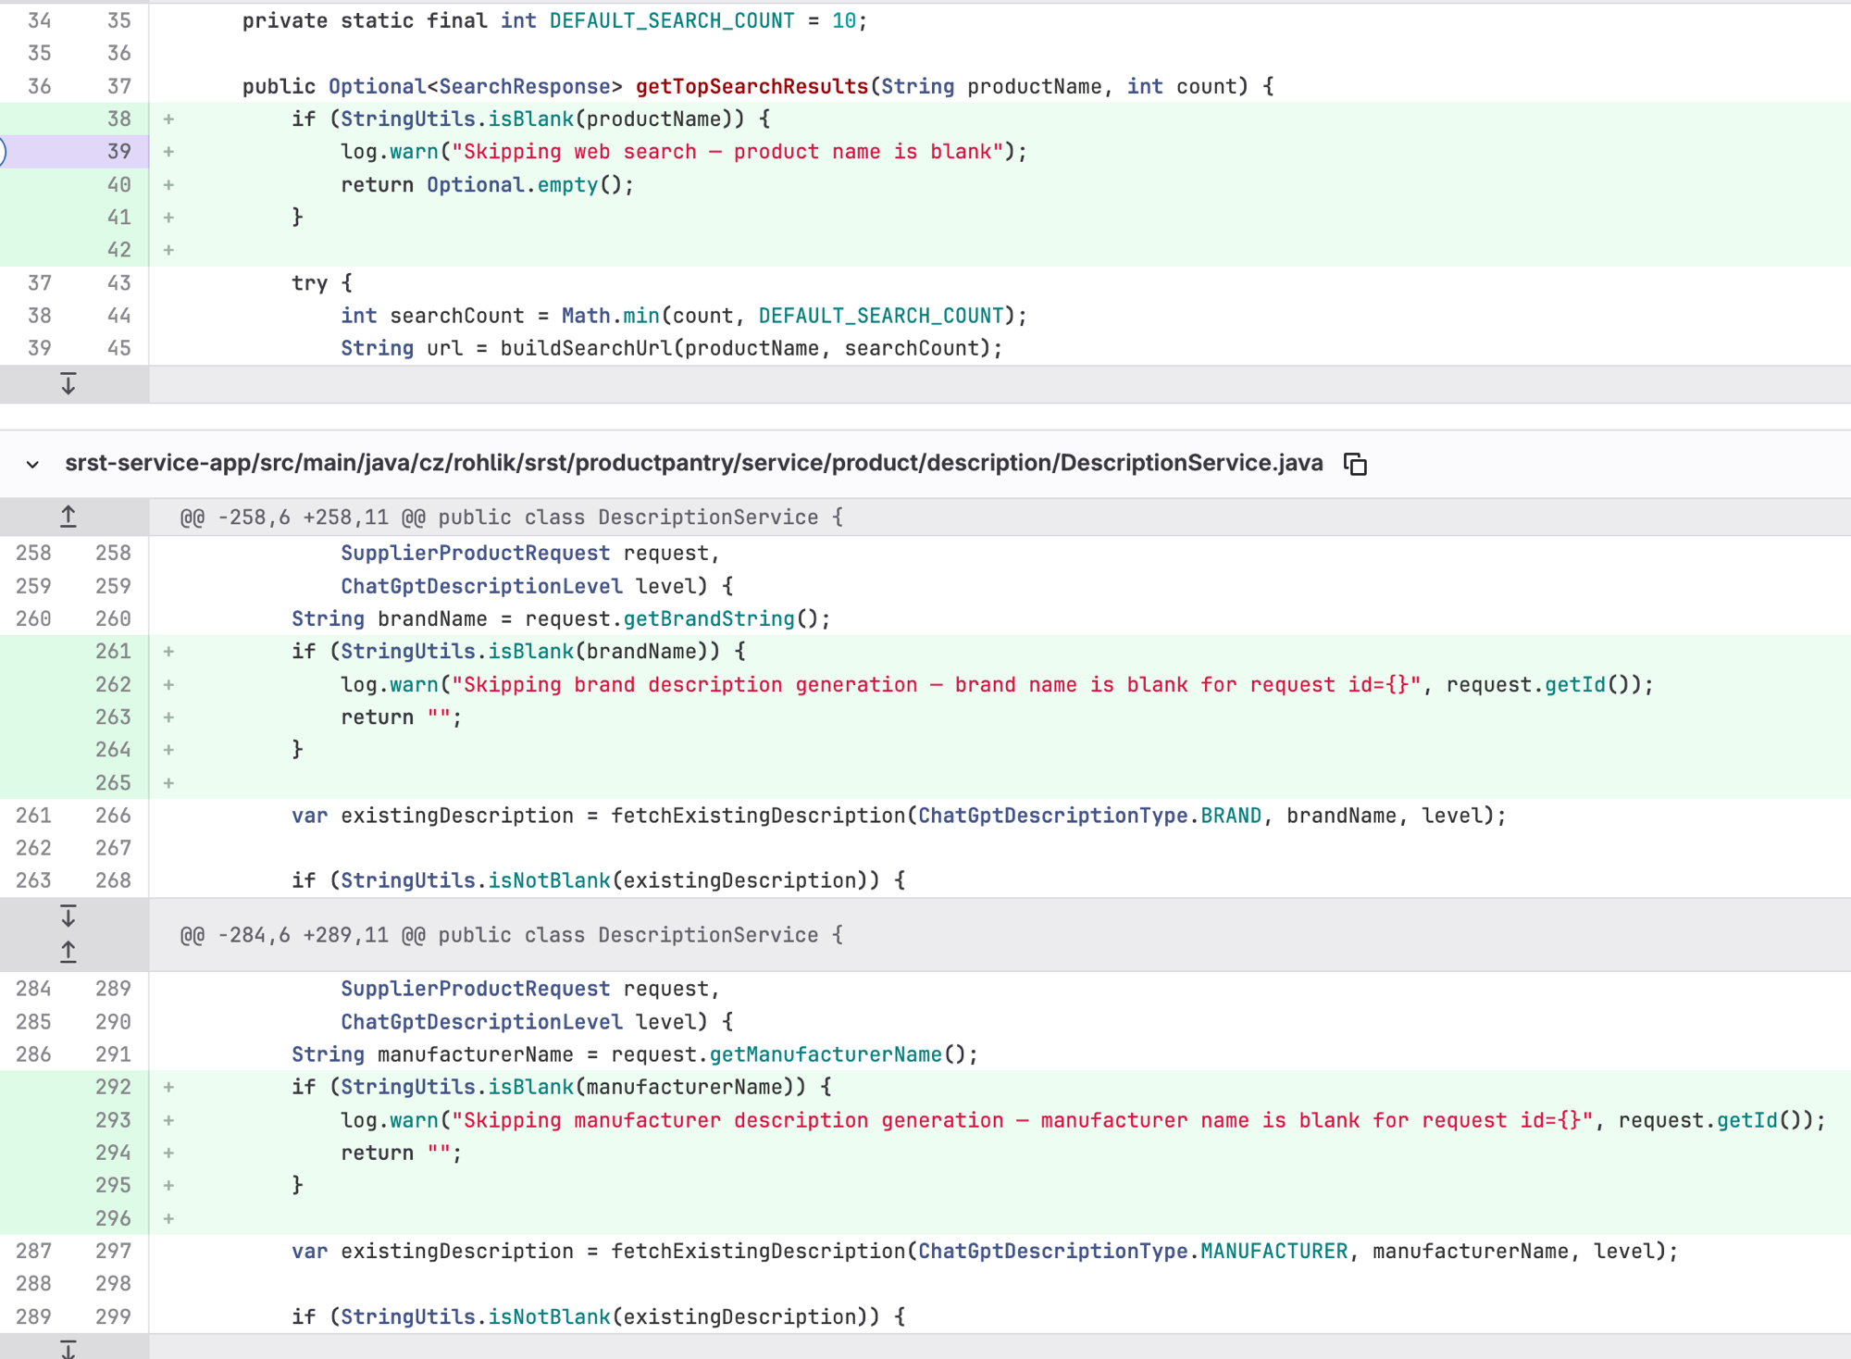Copy the DescriptionService.java file path

pos(1355,464)
